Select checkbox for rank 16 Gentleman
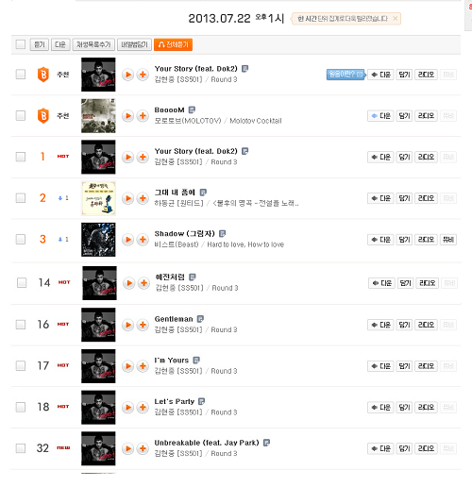Image resolution: width=472 pixels, height=504 pixels. click(x=21, y=325)
